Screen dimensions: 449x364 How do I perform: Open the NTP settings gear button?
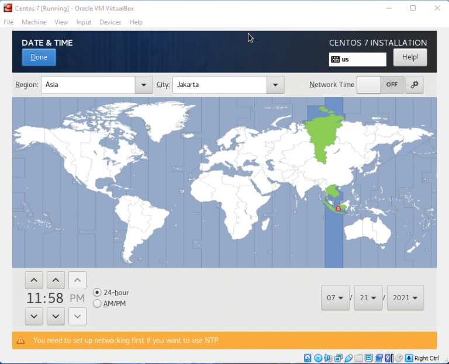415,85
